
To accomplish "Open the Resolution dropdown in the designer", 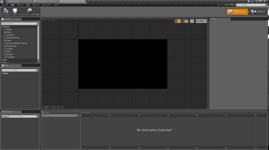I will [201, 21].
